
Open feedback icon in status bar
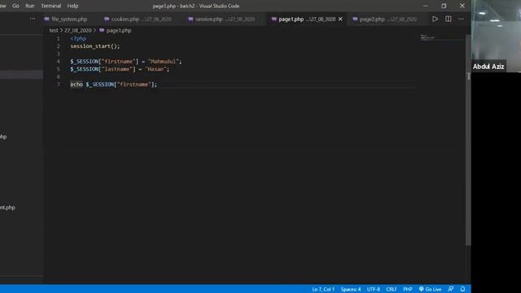450,290
